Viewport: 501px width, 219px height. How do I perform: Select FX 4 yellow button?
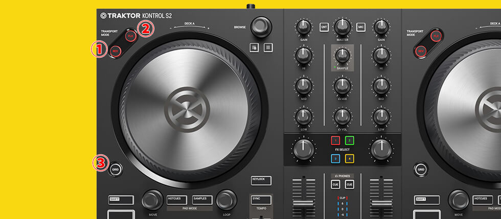pos(350,158)
